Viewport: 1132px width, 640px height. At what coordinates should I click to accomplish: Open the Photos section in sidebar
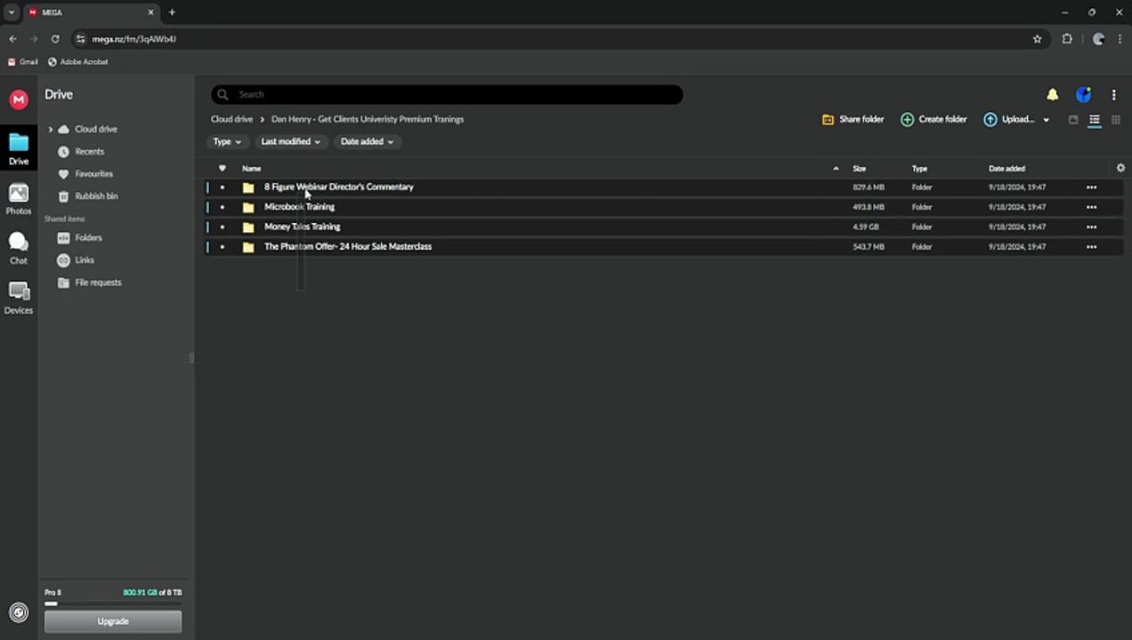pyautogui.click(x=18, y=199)
